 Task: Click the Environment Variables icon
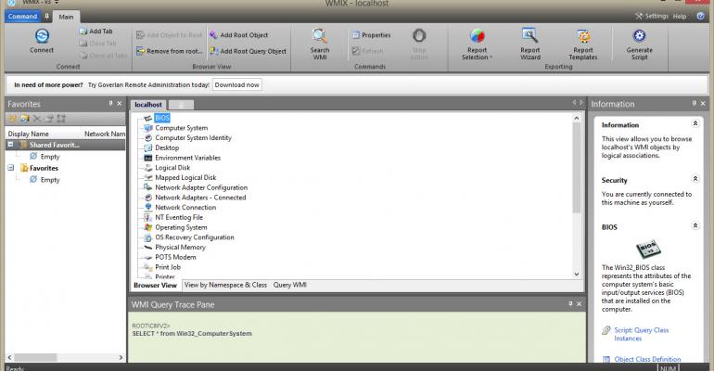(x=148, y=158)
